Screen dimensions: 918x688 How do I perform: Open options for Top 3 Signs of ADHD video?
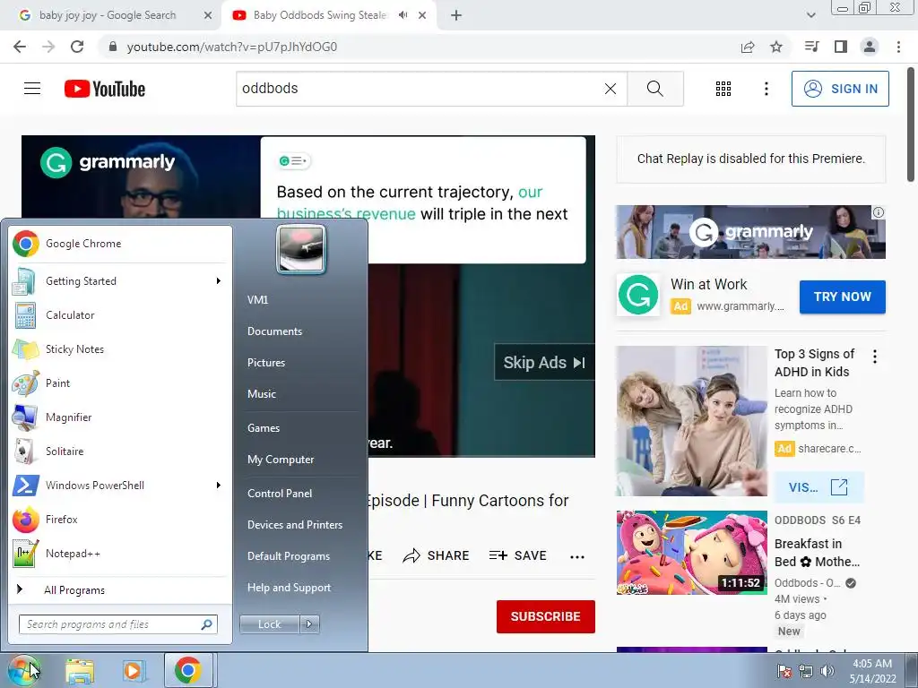pos(875,357)
